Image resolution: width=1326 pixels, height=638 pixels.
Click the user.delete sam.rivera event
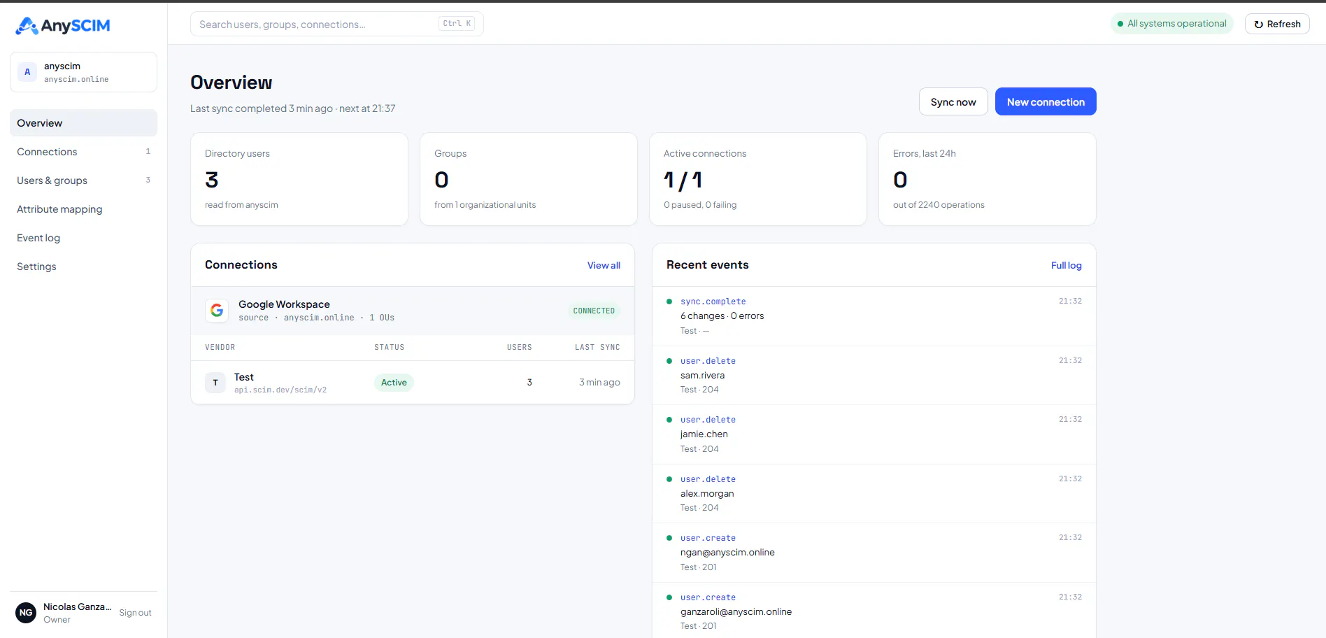(x=874, y=376)
